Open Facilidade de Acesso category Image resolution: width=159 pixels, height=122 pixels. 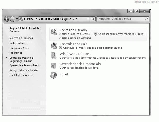coord(21,75)
